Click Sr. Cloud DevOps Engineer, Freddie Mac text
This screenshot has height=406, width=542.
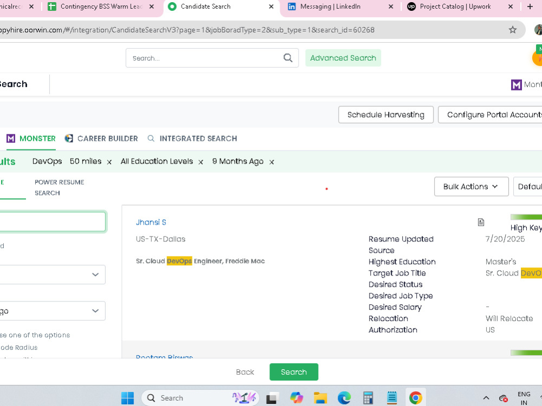click(x=201, y=261)
